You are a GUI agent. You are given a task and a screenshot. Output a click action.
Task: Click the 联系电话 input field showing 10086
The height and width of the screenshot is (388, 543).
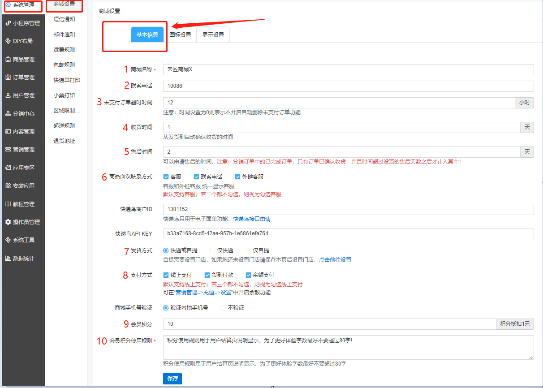[x=349, y=86]
